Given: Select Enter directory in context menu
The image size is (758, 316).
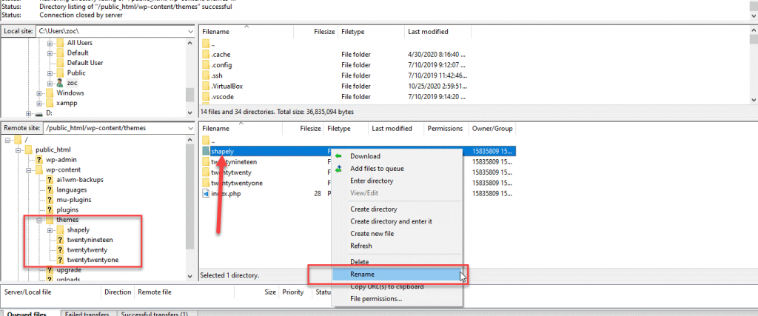Looking at the screenshot, I should pyautogui.click(x=372, y=181).
